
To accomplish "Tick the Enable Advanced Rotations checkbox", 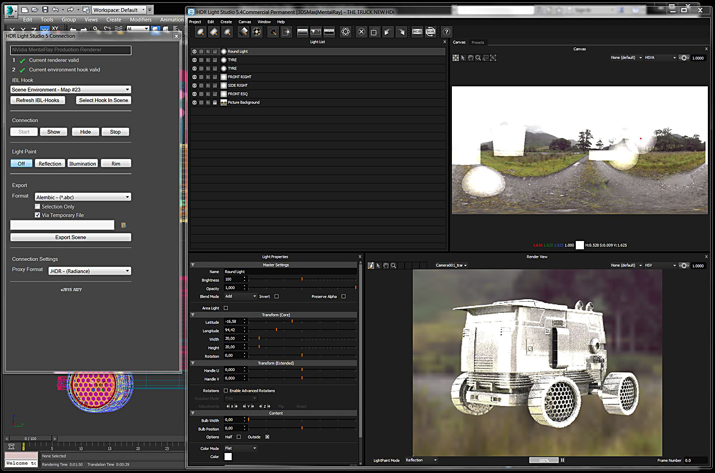I will tap(226, 391).
